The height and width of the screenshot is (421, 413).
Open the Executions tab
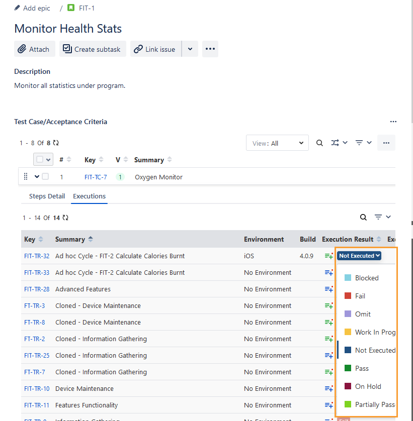(x=89, y=196)
